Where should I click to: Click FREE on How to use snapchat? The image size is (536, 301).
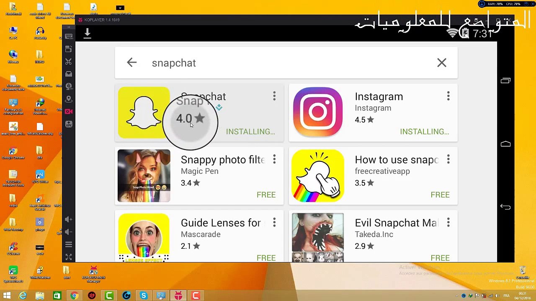tap(440, 195)
